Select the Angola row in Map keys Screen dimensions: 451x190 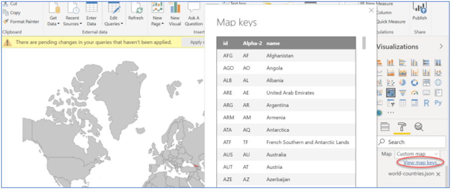(x=286, y=68)
